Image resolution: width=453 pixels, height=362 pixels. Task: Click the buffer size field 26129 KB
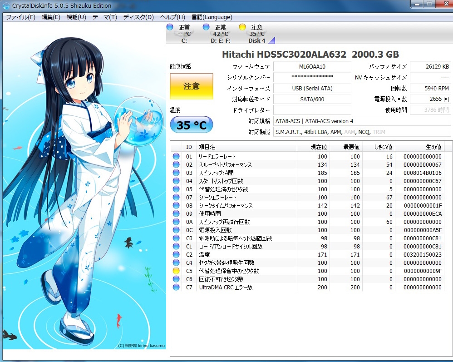pyautogui.click(x=430, y=66)
